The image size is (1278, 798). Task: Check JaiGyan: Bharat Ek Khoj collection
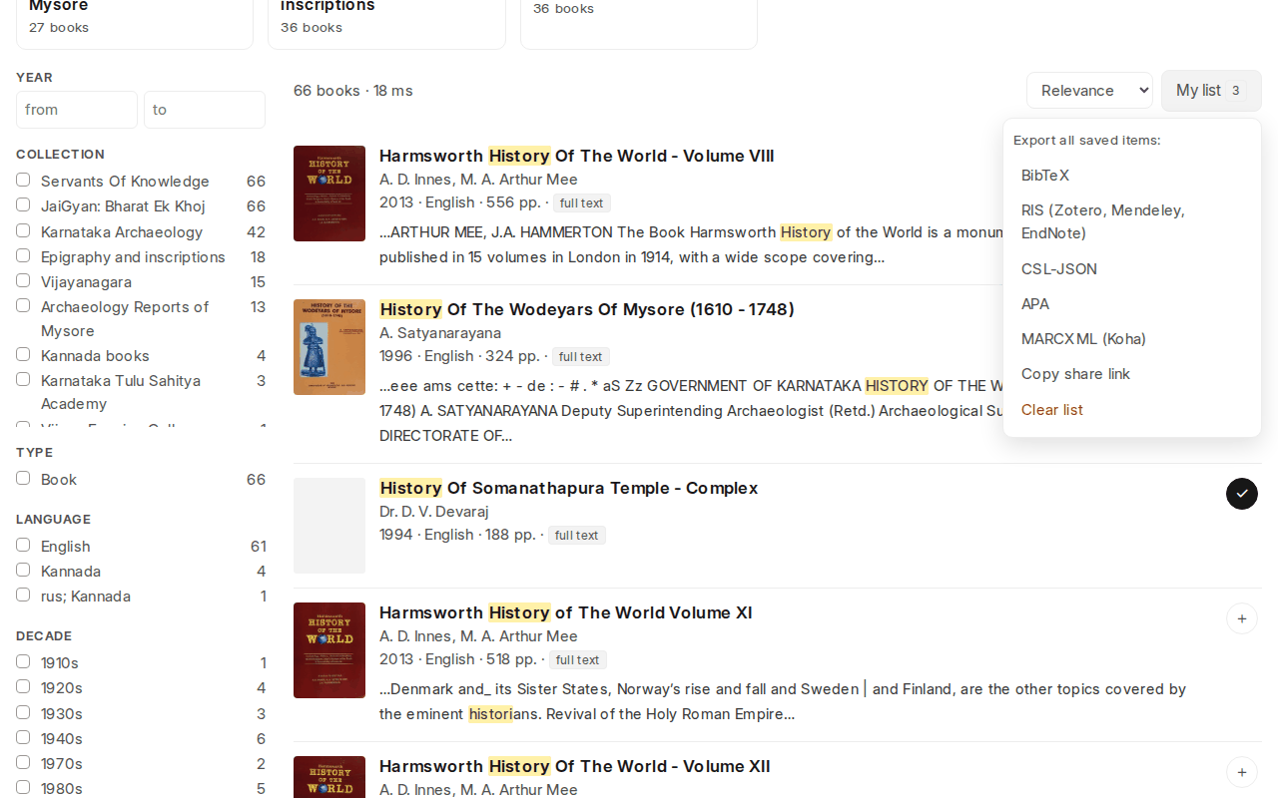(23, 204)
